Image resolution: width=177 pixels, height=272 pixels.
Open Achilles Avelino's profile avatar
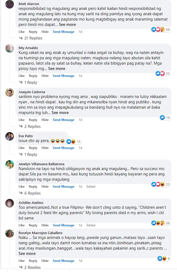click(10, 203)
